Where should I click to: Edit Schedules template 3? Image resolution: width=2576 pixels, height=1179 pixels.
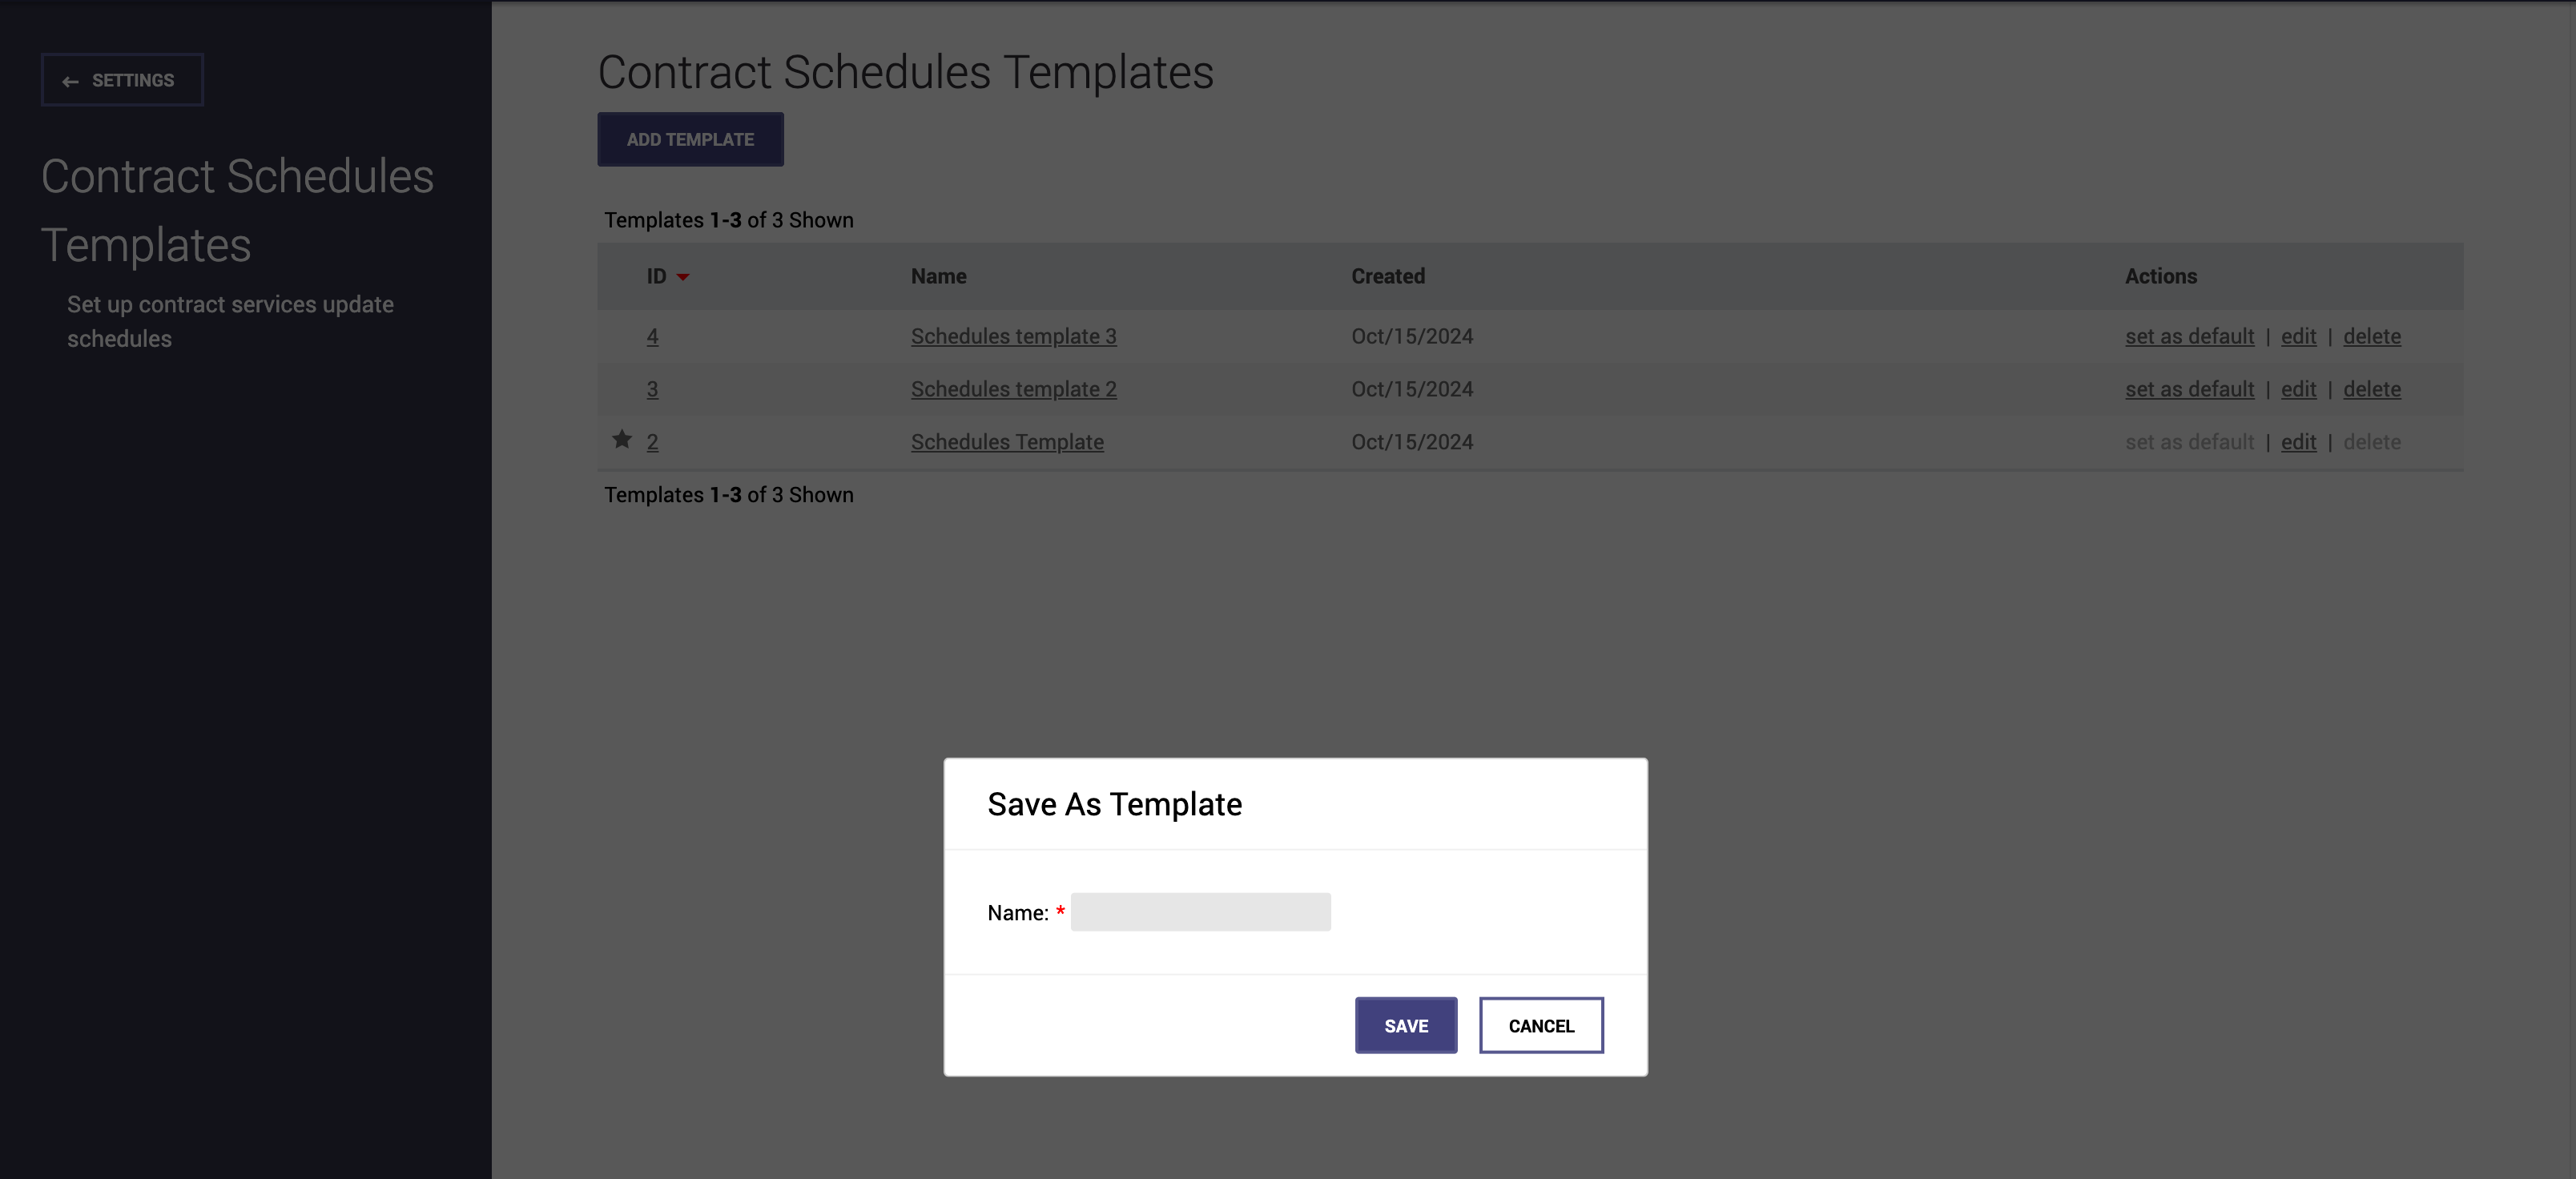pos(2298,336)
